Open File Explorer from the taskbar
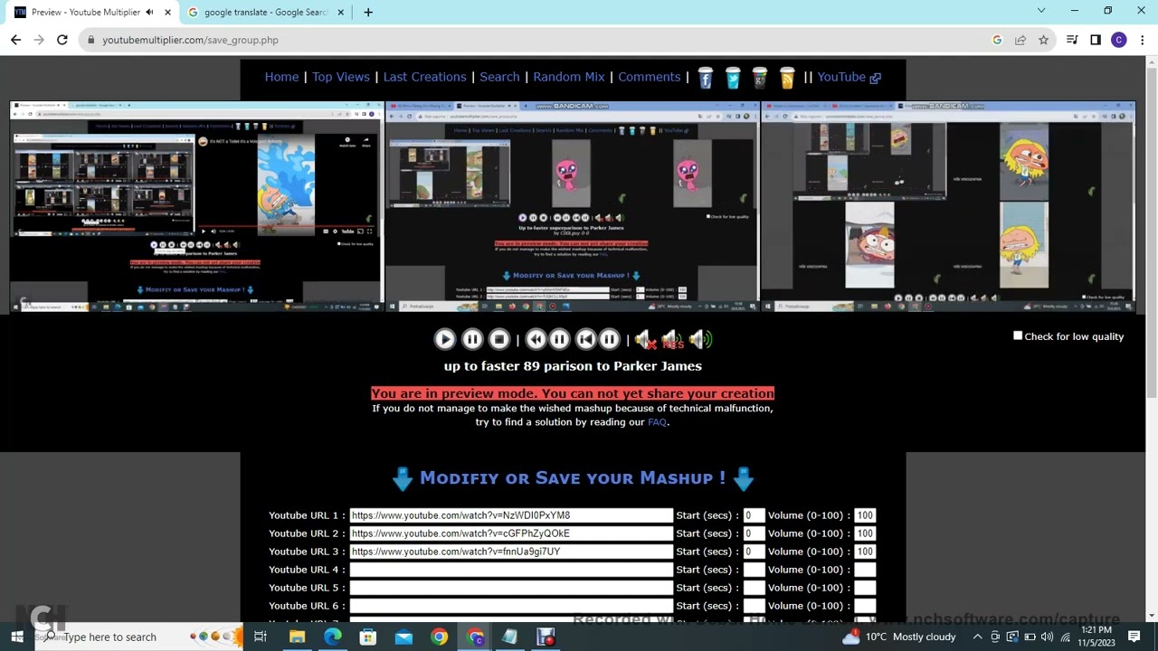Viewport: 1158px width, 651px height. pos(297,637)
